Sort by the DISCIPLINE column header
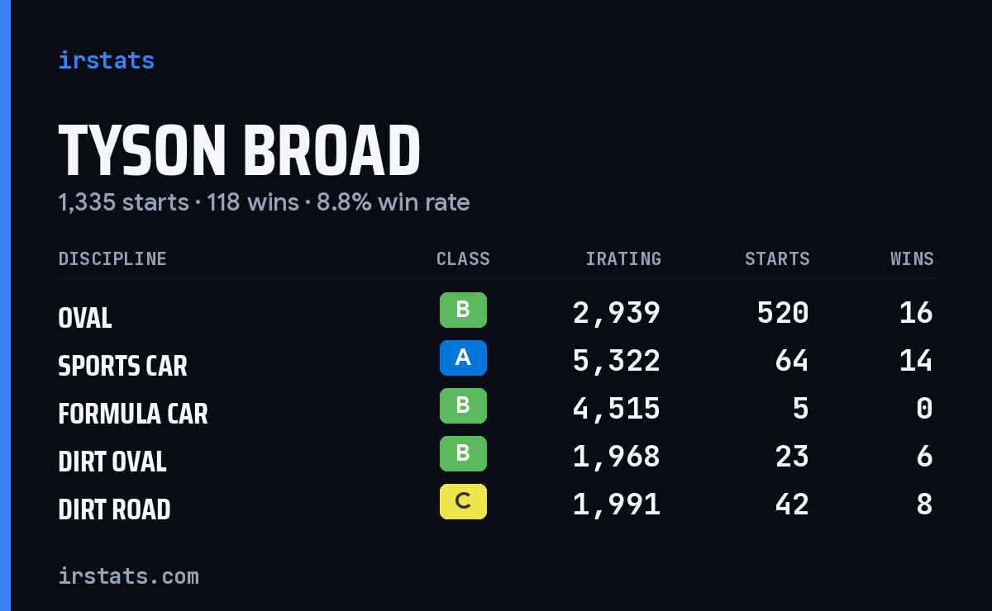 tap(112, 259)
